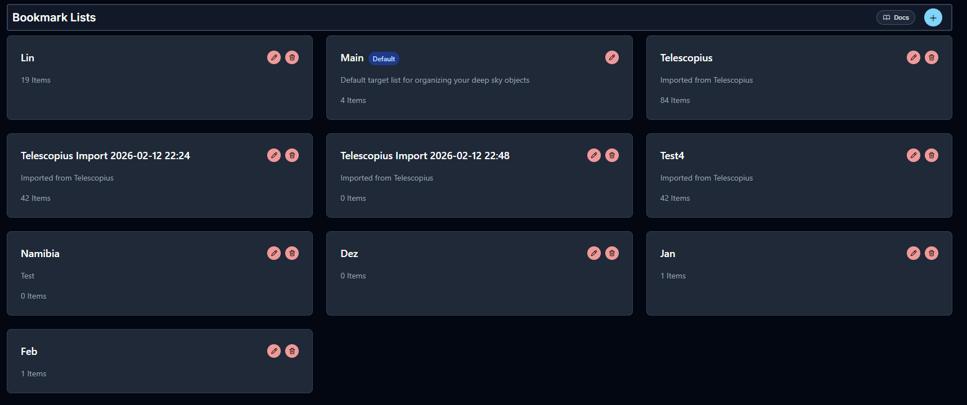The height and width of the screenshot is (405, 967).
Task: Open the Lin list card title
Action: tap(28, 58)
